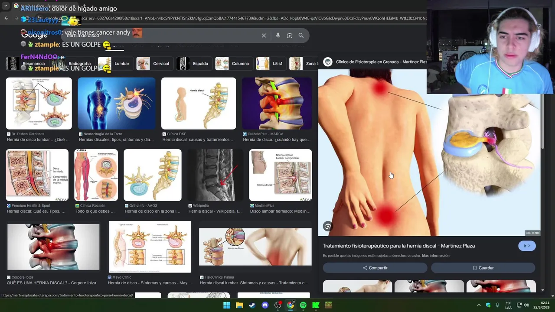This screenshot has height=312, width=555.
Task: Filter images by Columna chip
Action: [234, 64]
